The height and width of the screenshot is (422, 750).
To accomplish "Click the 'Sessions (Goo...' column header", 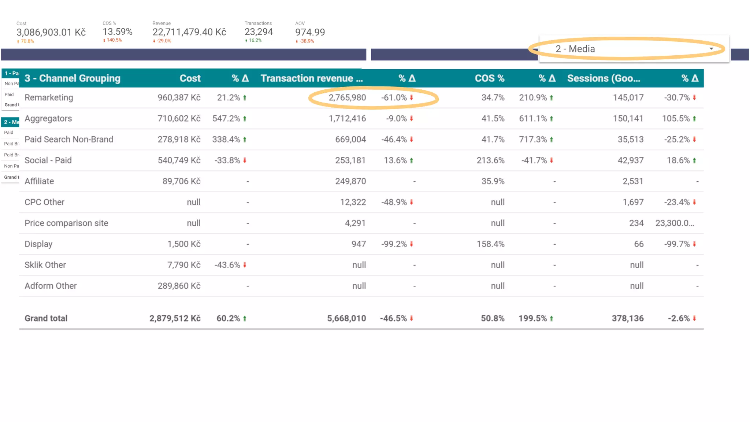I will [604, 78].
